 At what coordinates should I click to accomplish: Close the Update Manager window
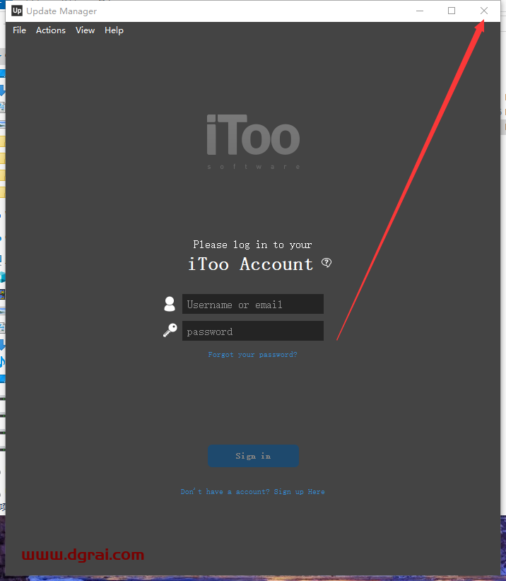pyautogui.click(x=484, y=11)
